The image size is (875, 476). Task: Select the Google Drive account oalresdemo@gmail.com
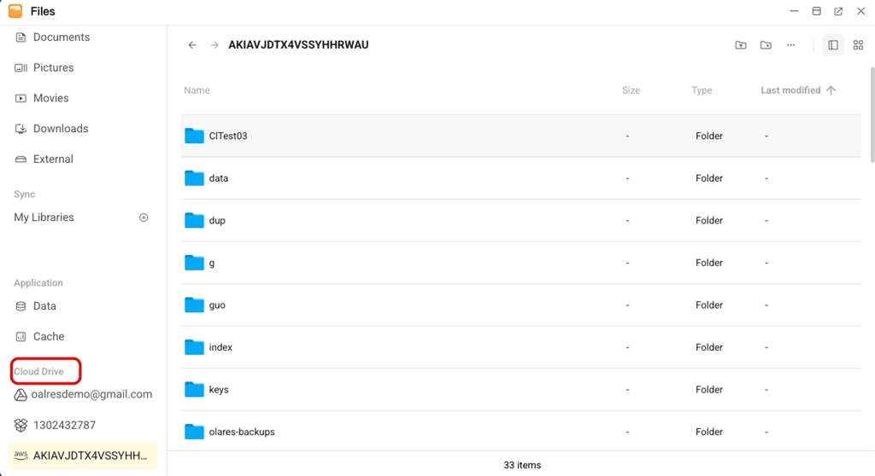[91, 395]
